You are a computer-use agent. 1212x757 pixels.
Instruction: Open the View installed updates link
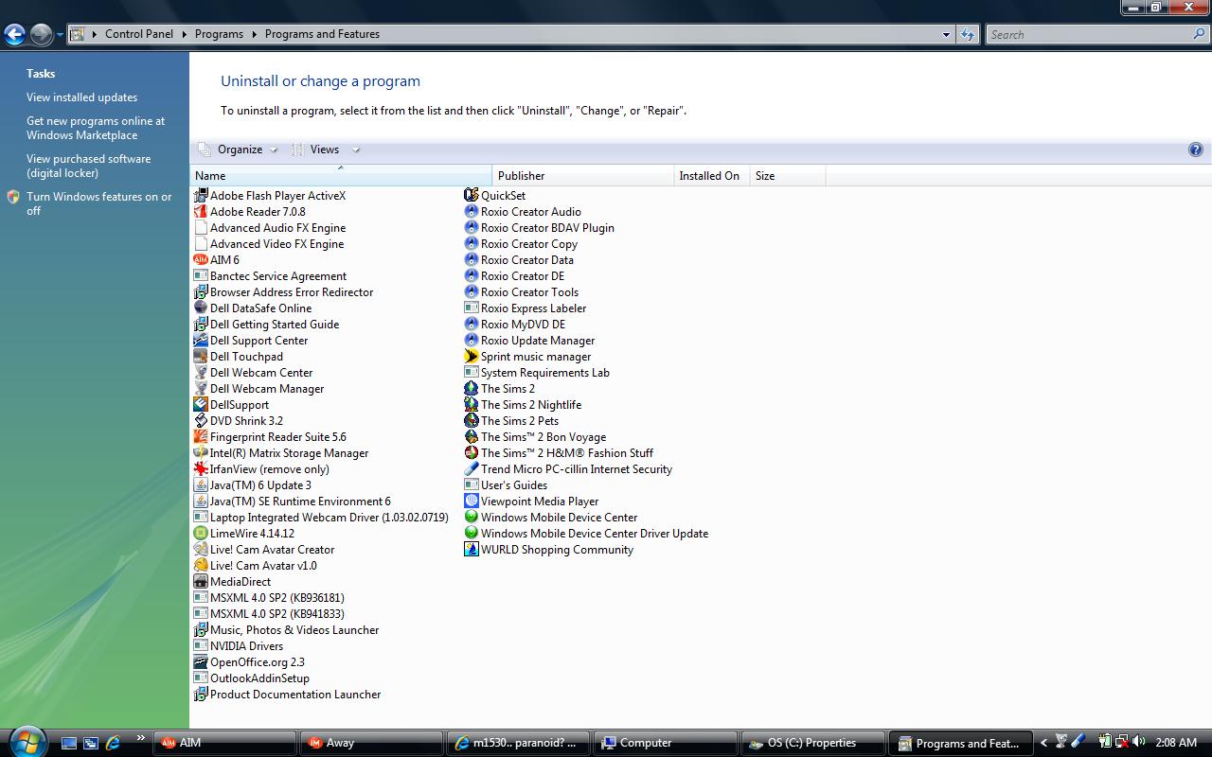(81, 97)
